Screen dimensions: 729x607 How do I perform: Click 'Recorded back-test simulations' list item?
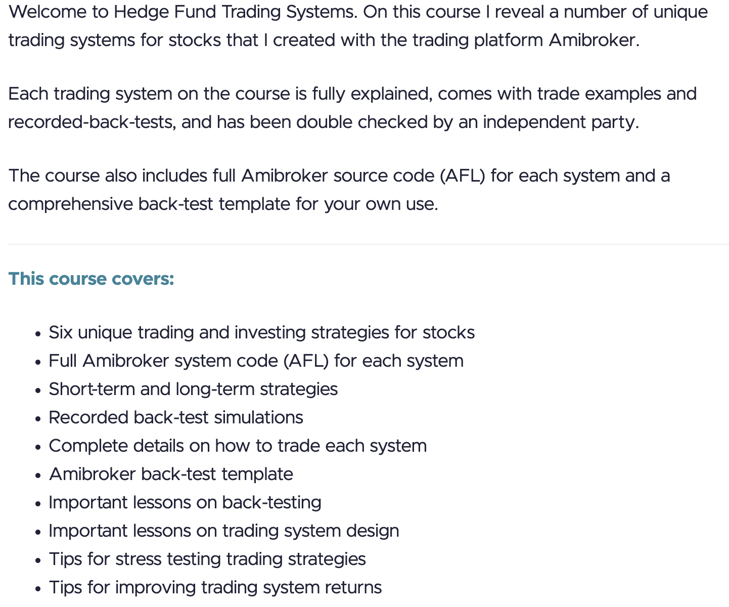pyautogui.click(x=176, y=417)
